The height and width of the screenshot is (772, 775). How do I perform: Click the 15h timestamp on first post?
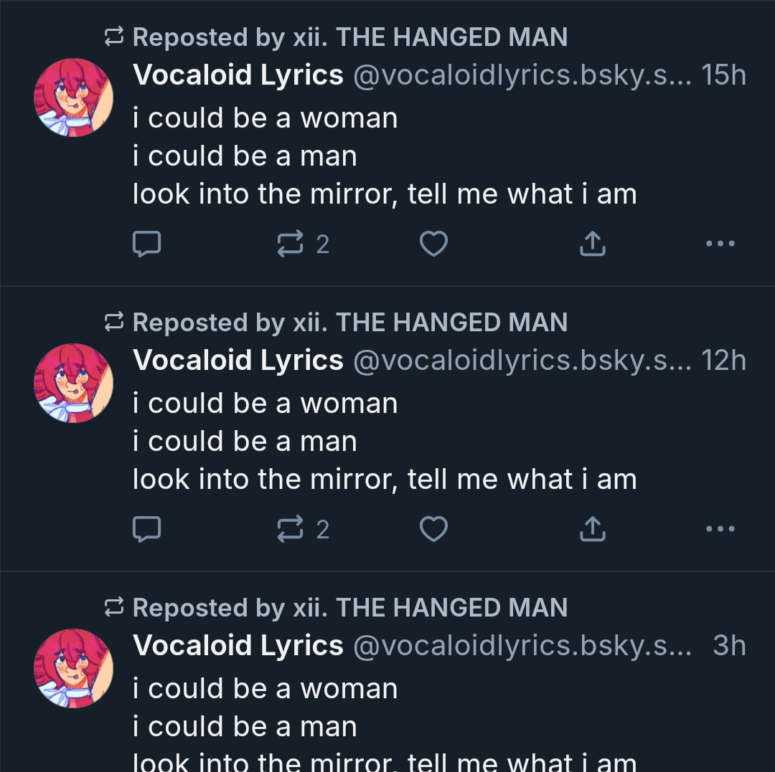[724, 75]
